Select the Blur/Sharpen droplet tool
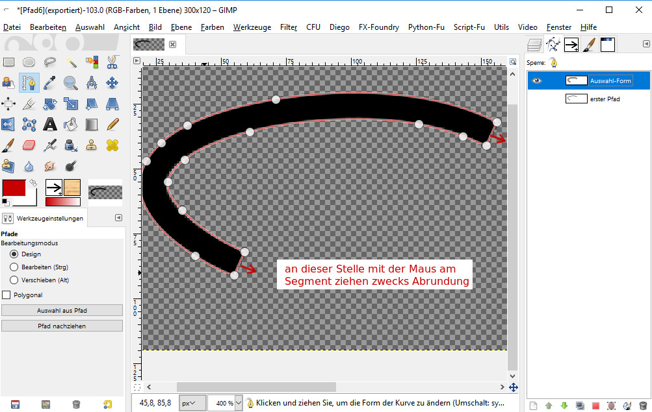652x412 pixels. point(29,166)
